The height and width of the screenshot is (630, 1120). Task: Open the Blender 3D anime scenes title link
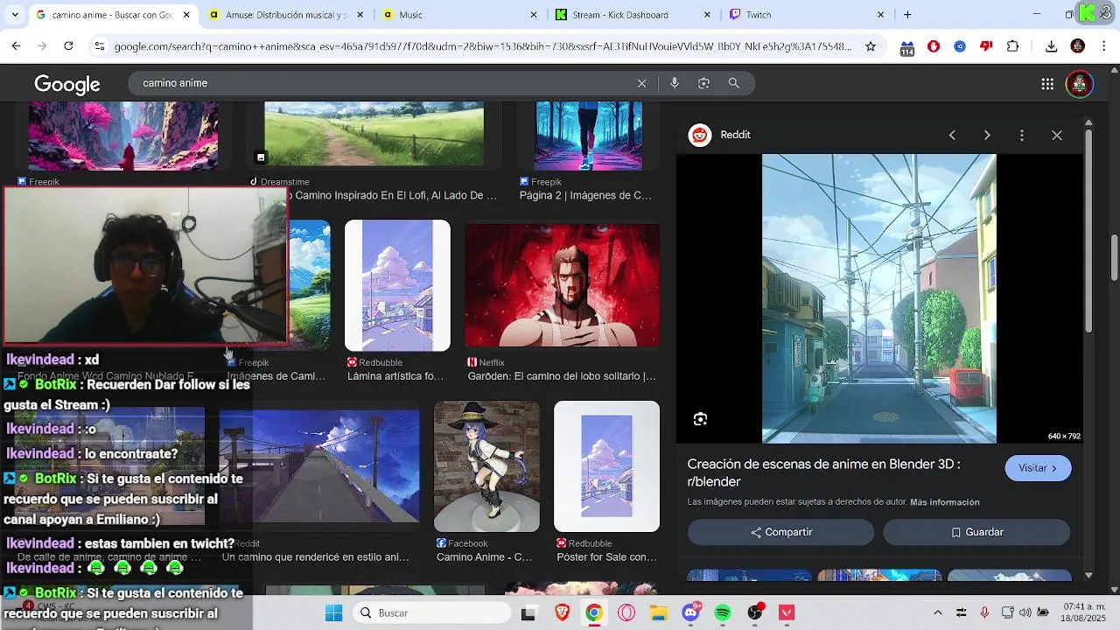point(823,473)
